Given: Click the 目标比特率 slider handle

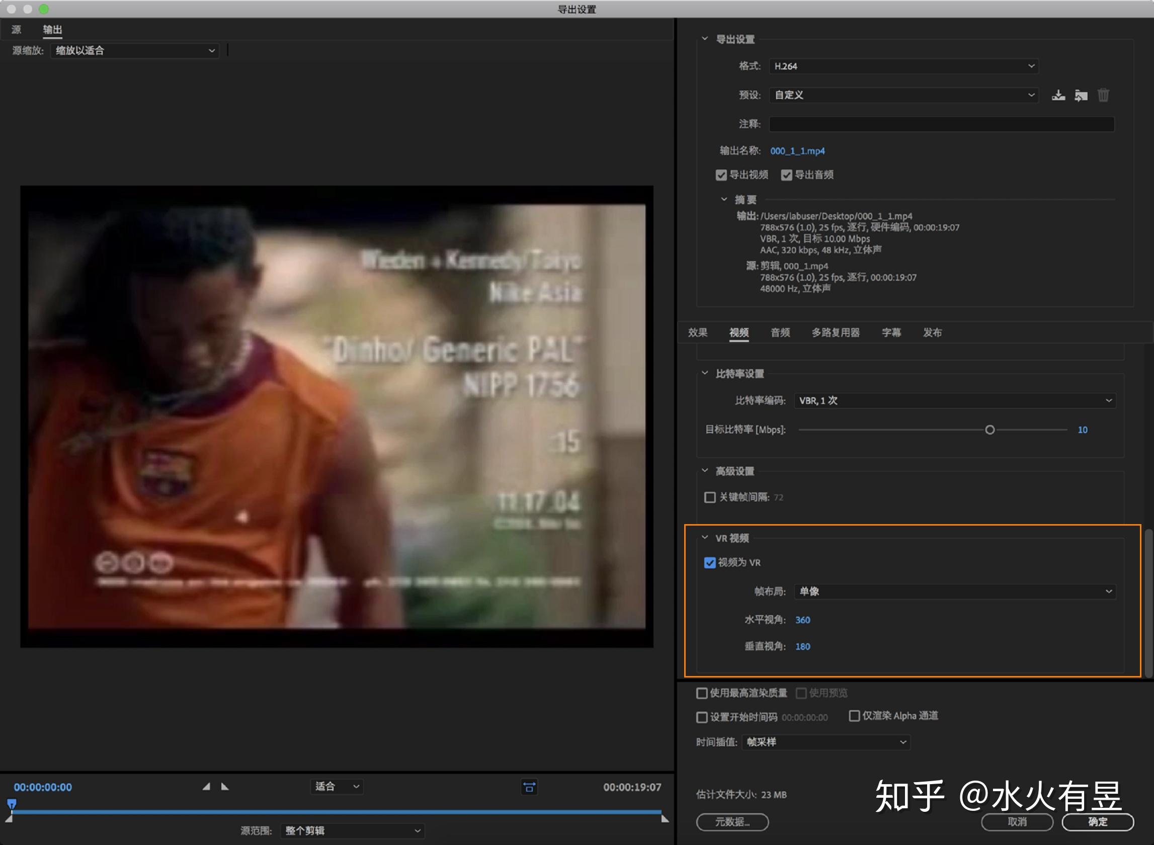Looking at the screenshot, I should tap(990, 430).
